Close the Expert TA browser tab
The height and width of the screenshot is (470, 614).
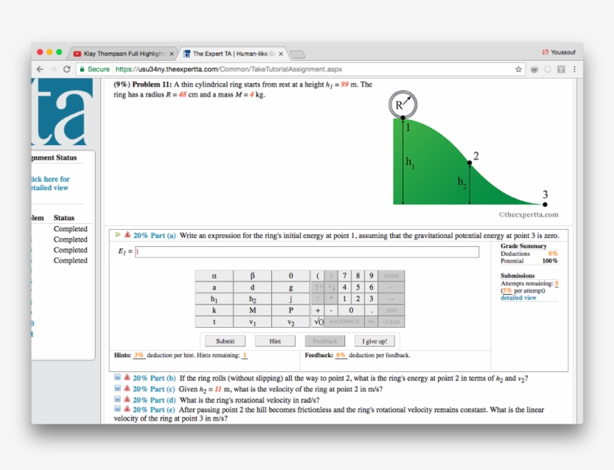click(x=281, y=54)
